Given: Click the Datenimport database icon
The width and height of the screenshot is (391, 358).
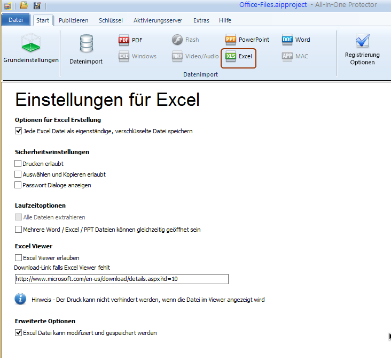Looking at the screenshot, I should click(x=86, y=44).
